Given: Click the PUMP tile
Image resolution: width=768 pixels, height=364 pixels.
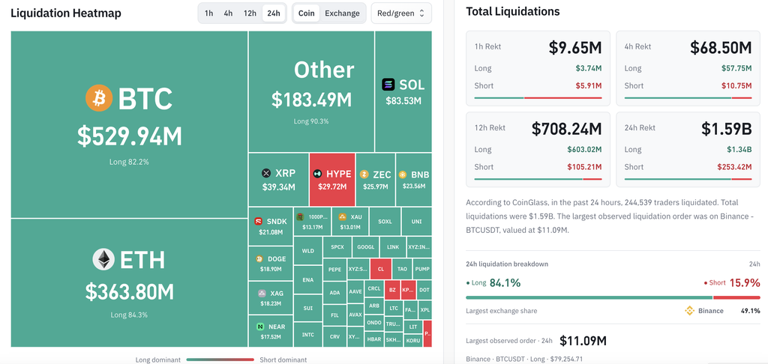Looking at the screenshot, I should [x=423, y=269].
